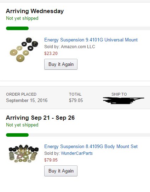Click Buy it Again for Body Mount Set
This screenshot has width=150, height=192.
(x=61, y=171)
